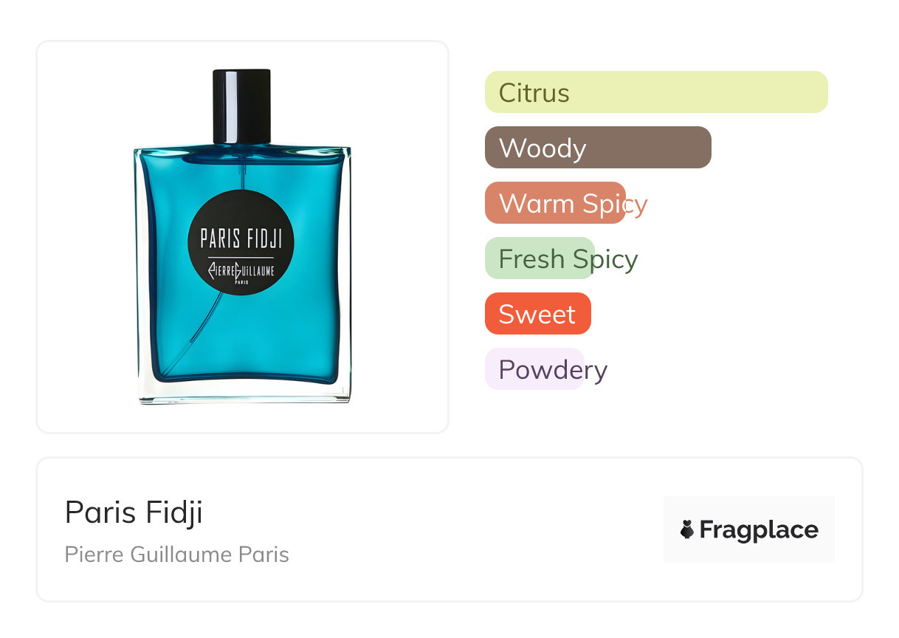Open the Pierre Guillaume Paris brand link
899x638 pixels.
click(177, 554)
